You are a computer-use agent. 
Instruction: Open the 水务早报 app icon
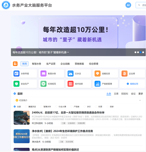coord(16,73)
